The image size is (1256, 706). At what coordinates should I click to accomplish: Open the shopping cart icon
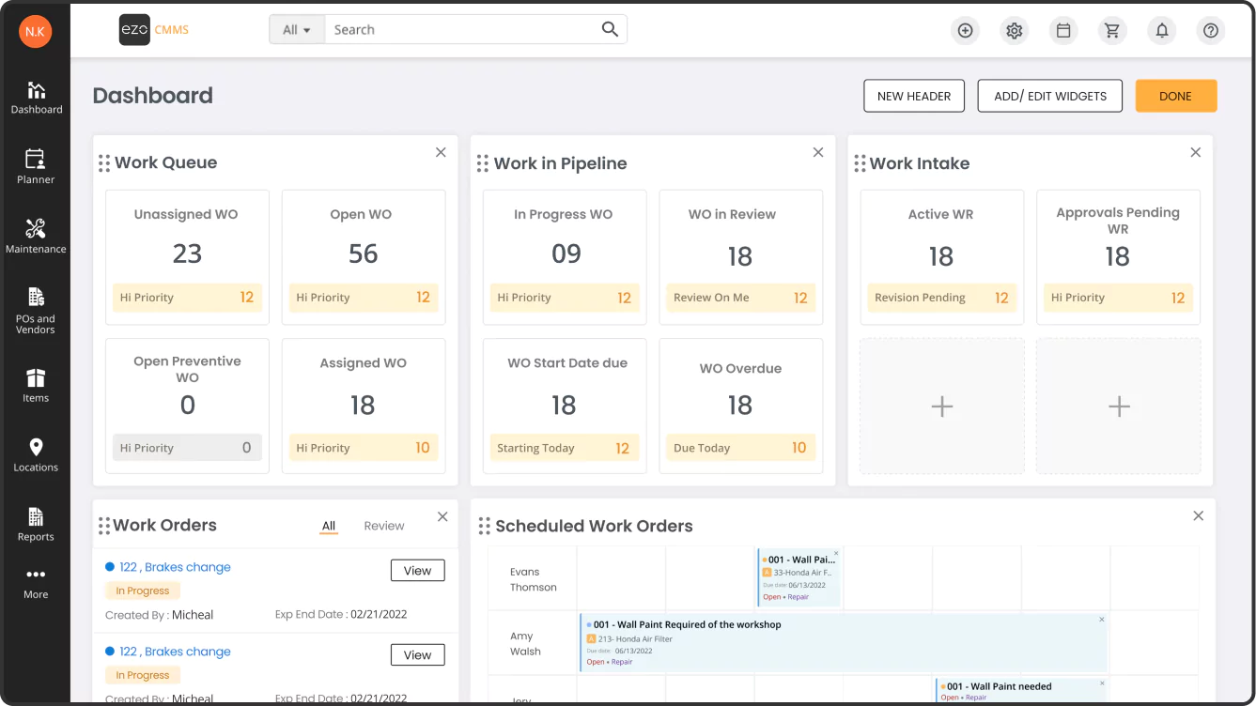coord(1112,30)
